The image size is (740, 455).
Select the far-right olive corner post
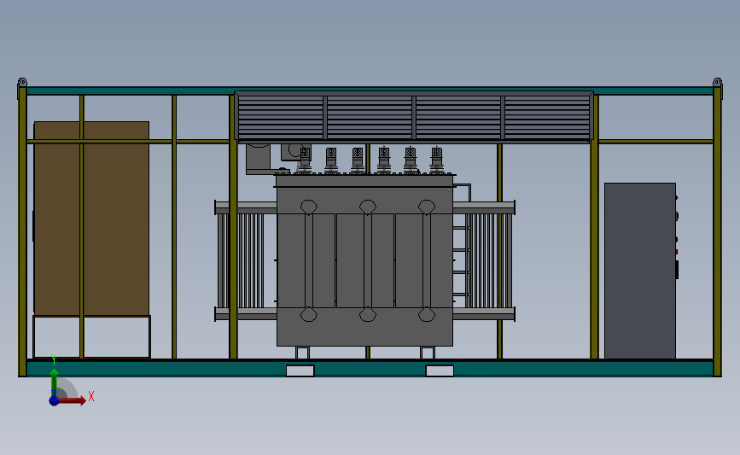[717, 231]
